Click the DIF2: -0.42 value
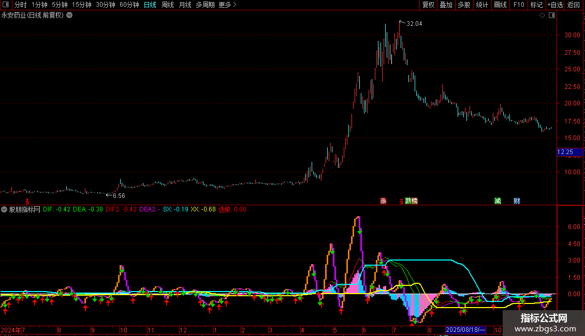This screenshot has height=336, width=585. click(x=121, y=209)
